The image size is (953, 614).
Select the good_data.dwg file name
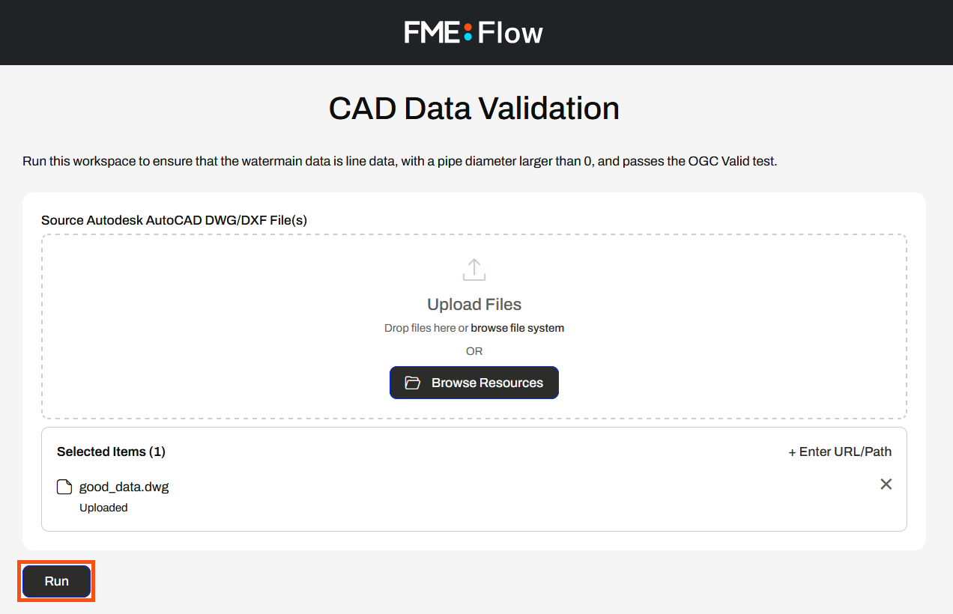pyautogui.click(x=124, y=487)
